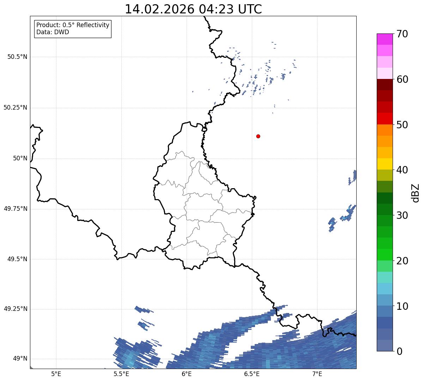
Task: Click the 30 tick label on colorbar
Action: coord(402,215)
